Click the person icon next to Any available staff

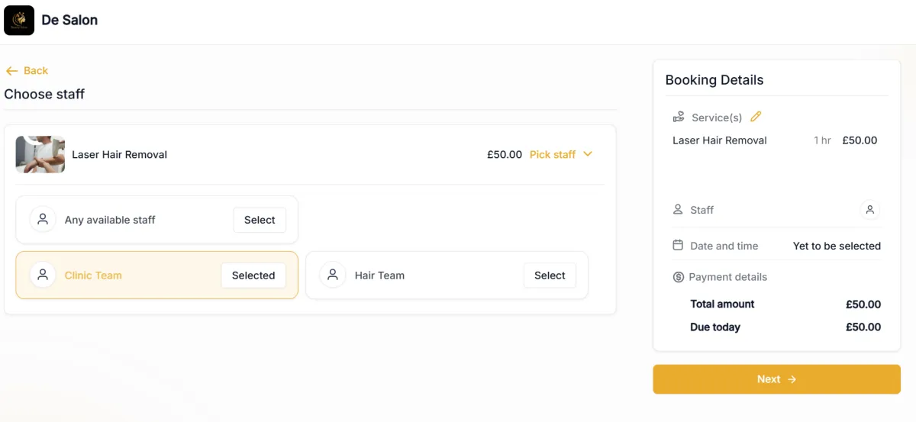(x=43, y=220)
